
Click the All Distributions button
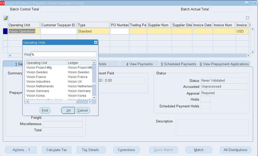click(x=236, y=150)
